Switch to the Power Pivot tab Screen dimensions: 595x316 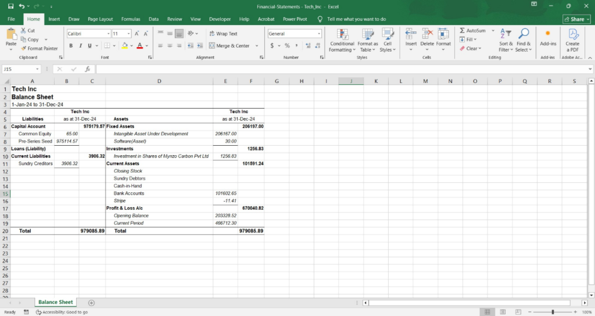tap(295, 19)
